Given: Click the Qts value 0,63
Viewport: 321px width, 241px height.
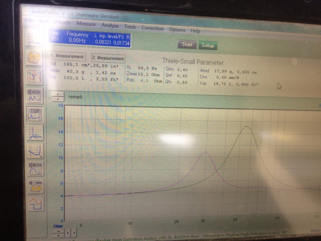Looking at the screenshot, I should 182,83.
